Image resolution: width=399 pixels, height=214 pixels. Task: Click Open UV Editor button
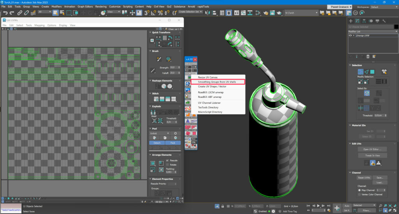tap(372, 150)
